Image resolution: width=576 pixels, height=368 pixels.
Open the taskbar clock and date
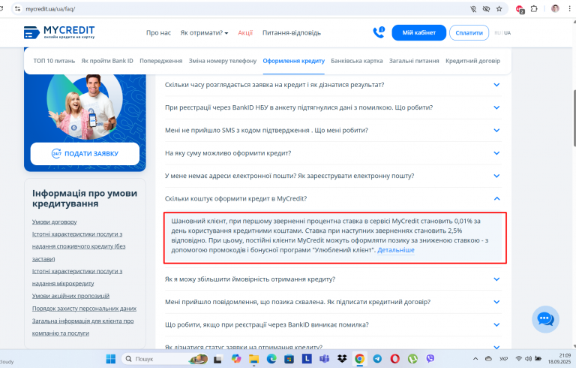[x=559, y=359]
